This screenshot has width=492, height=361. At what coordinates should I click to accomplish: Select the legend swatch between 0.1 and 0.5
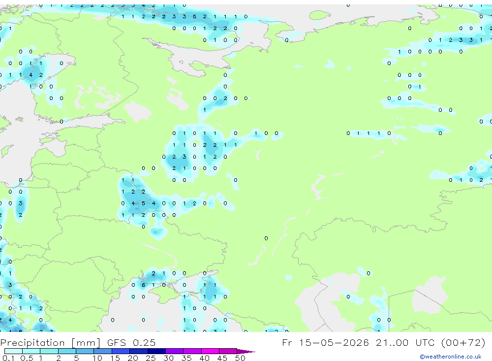coord(13,351)
